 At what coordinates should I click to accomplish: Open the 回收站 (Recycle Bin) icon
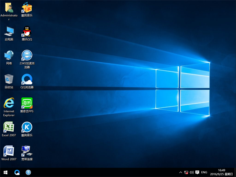coord(9,80)
